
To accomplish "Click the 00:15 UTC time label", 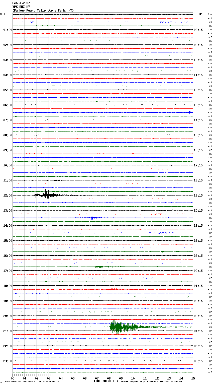I will (x=198, y=271).
